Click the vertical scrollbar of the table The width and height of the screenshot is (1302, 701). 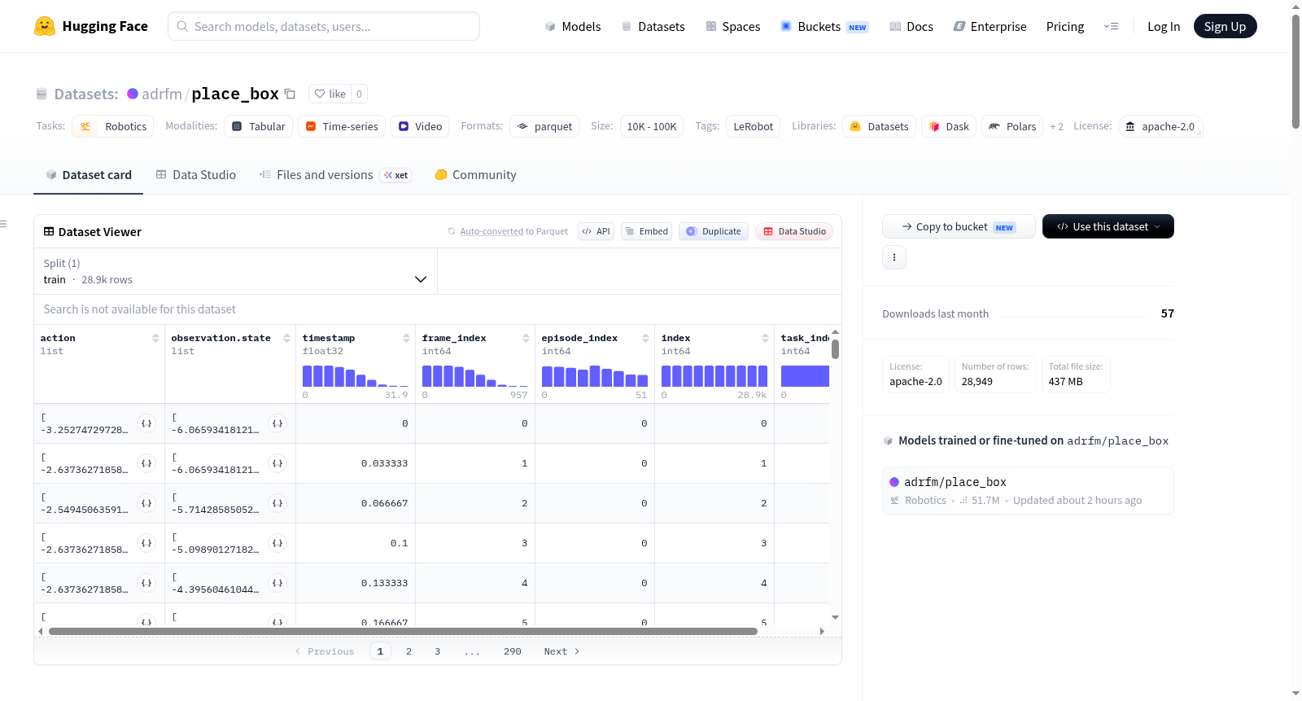point(835,349)
